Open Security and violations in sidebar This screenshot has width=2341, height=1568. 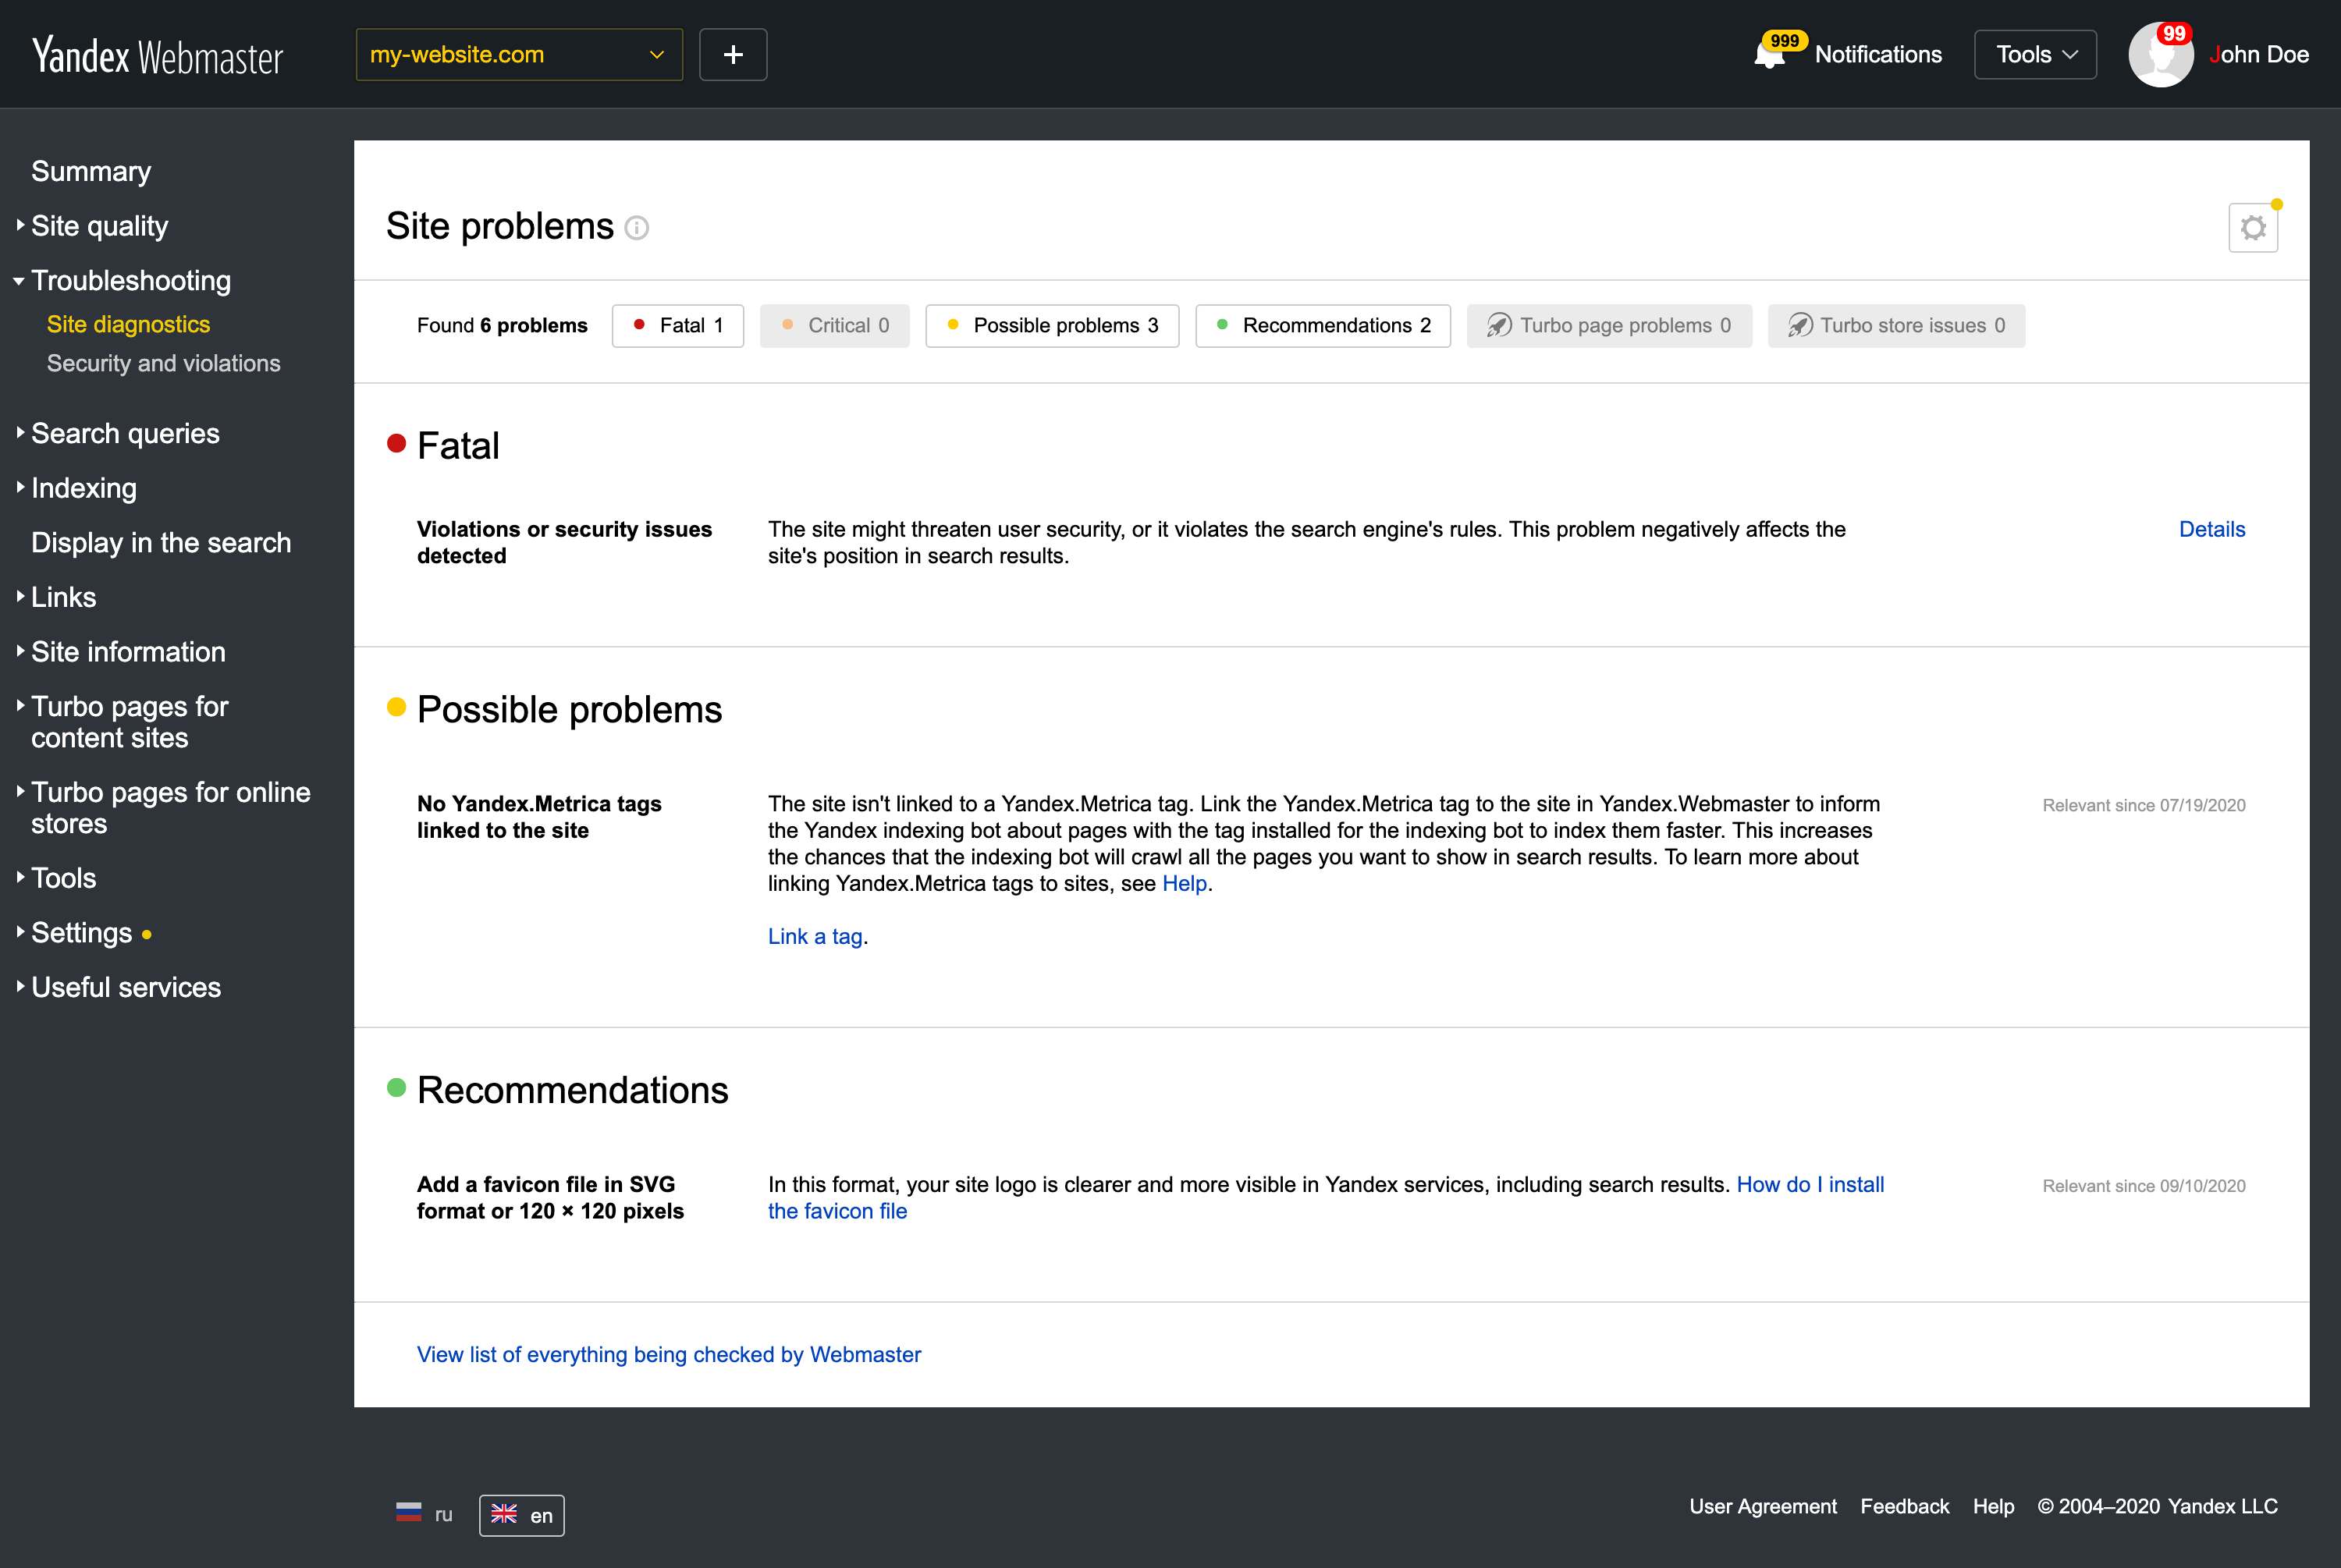pos(164,363)
